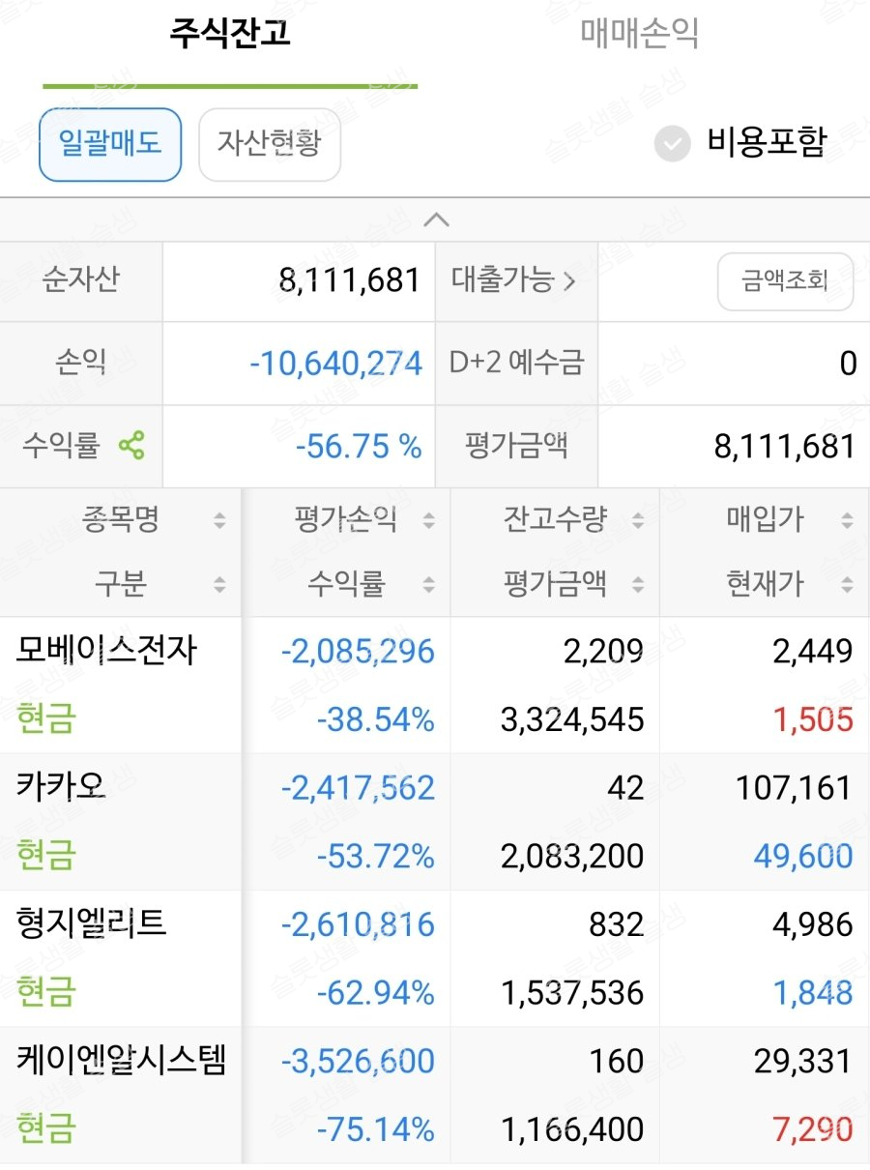Sort by 구분 column arrows
The height and width of the screenshot is (1170, 870).
pyautogui.click(x=219, y=584)
